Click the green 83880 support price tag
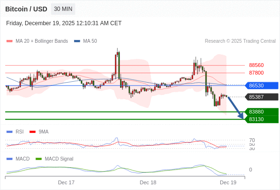The width and height of the screenshot is (280, 190). click(x=261, y=112)
